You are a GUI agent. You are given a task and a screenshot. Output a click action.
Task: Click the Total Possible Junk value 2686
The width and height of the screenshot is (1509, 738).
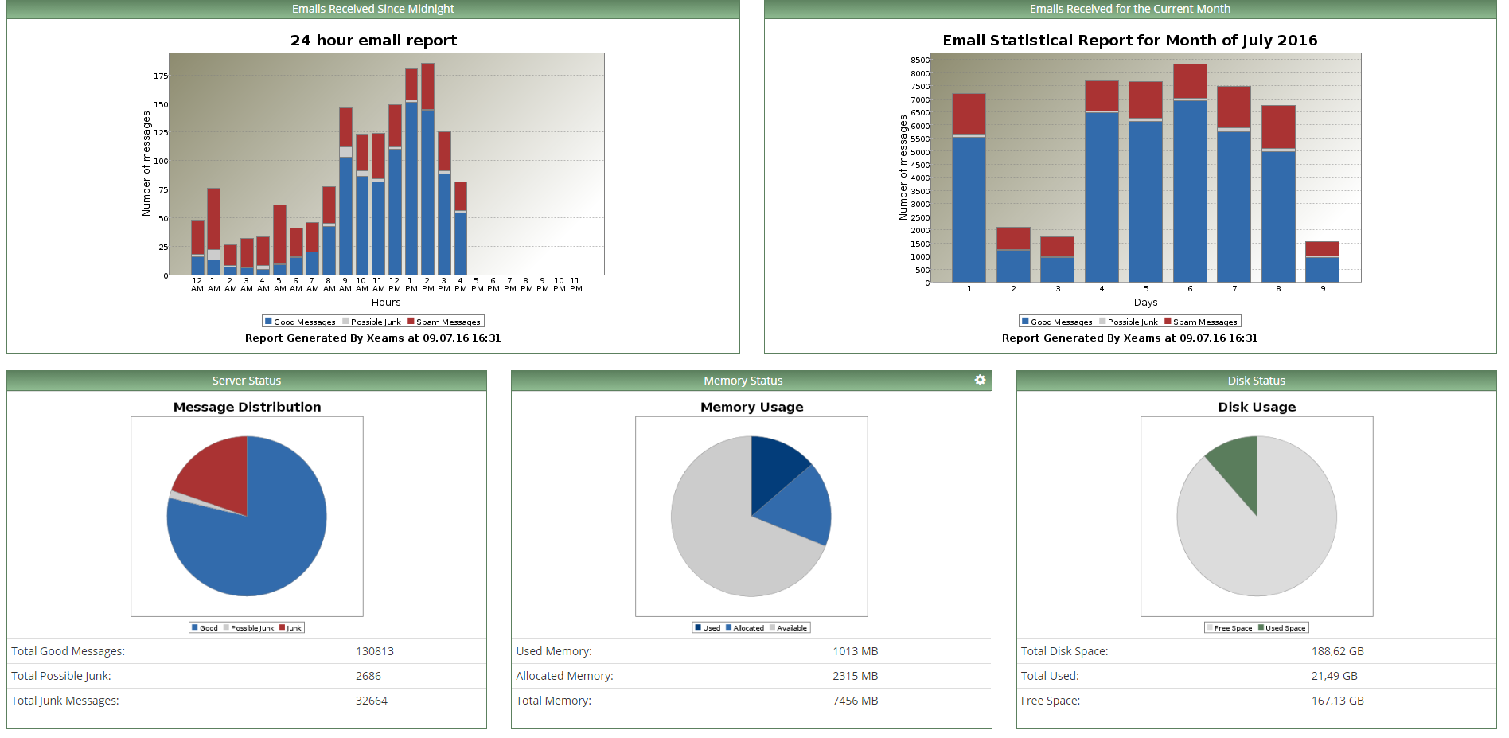368,676
